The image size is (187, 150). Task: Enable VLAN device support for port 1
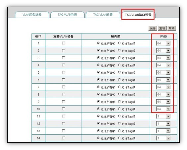63,43
